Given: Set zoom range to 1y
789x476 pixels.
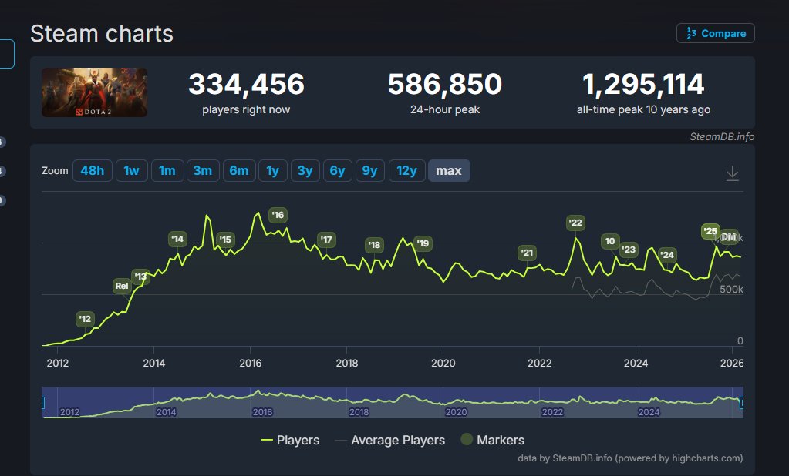Looking at the screenshot, I should click(x=273, y=170).
